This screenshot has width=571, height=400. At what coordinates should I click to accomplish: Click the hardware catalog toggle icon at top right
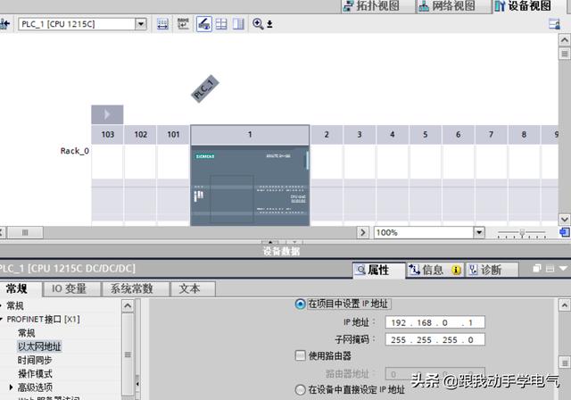(x=554, y=24)
